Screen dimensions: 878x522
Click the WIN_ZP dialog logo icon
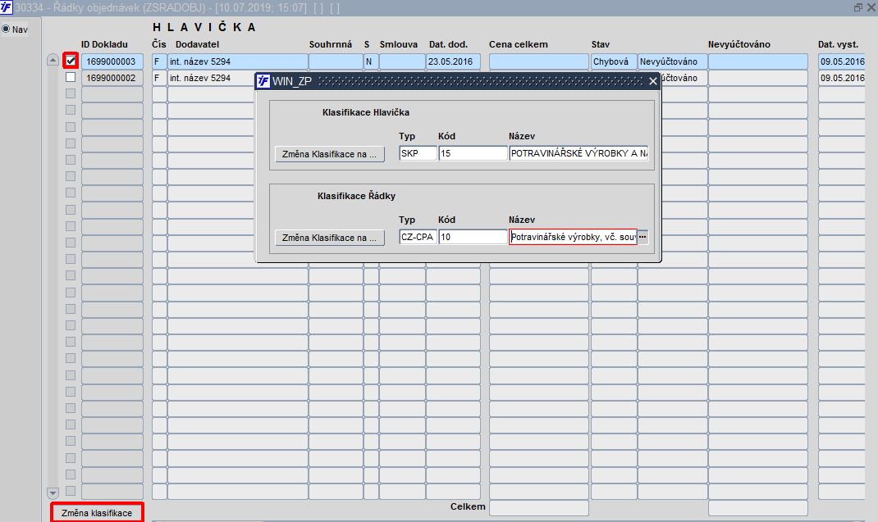click(x=263, y=81)
